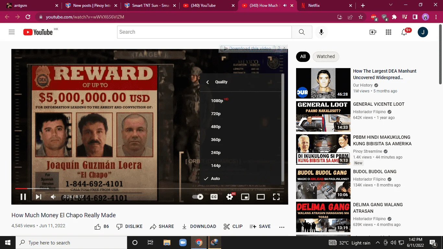Open browser side panel icon
This screenshot has height=249, width=443.
(x=415, y=17)
